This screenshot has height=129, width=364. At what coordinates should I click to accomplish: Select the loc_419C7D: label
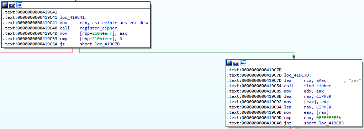(x=297, y=75)
